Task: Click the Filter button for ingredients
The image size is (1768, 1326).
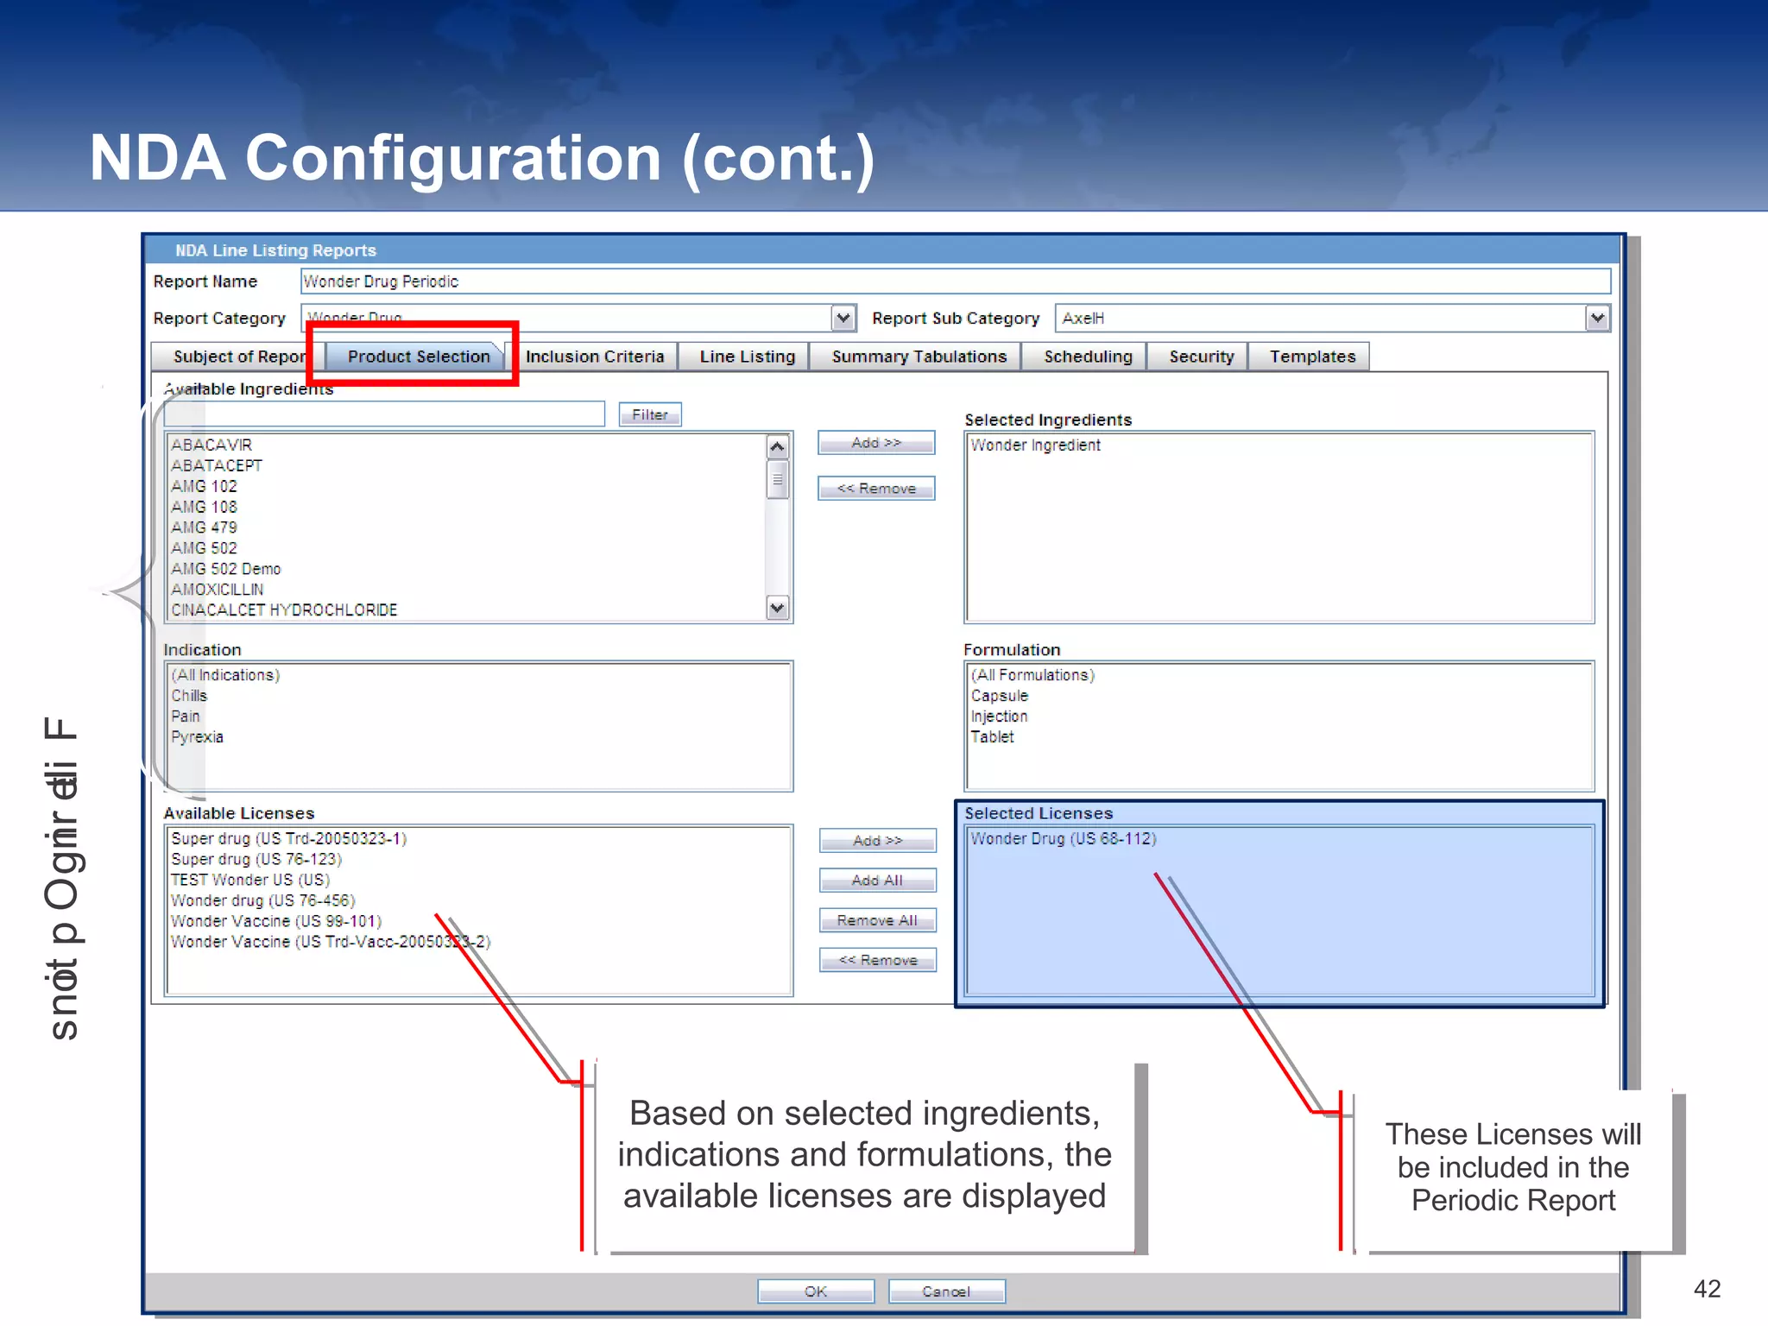Action: tap(649, 414)
